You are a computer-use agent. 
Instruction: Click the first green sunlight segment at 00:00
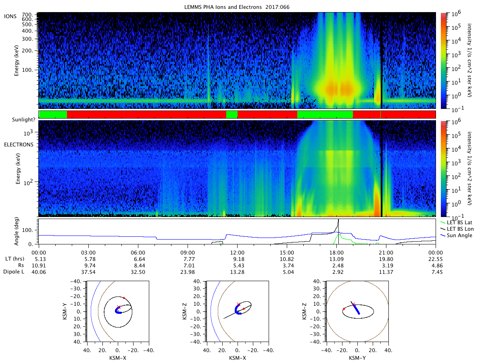(x=53, y=115)
